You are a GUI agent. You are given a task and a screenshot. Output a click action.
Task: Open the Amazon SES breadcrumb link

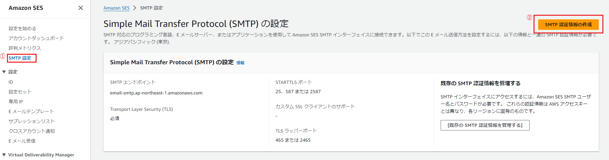coord(116,8)
